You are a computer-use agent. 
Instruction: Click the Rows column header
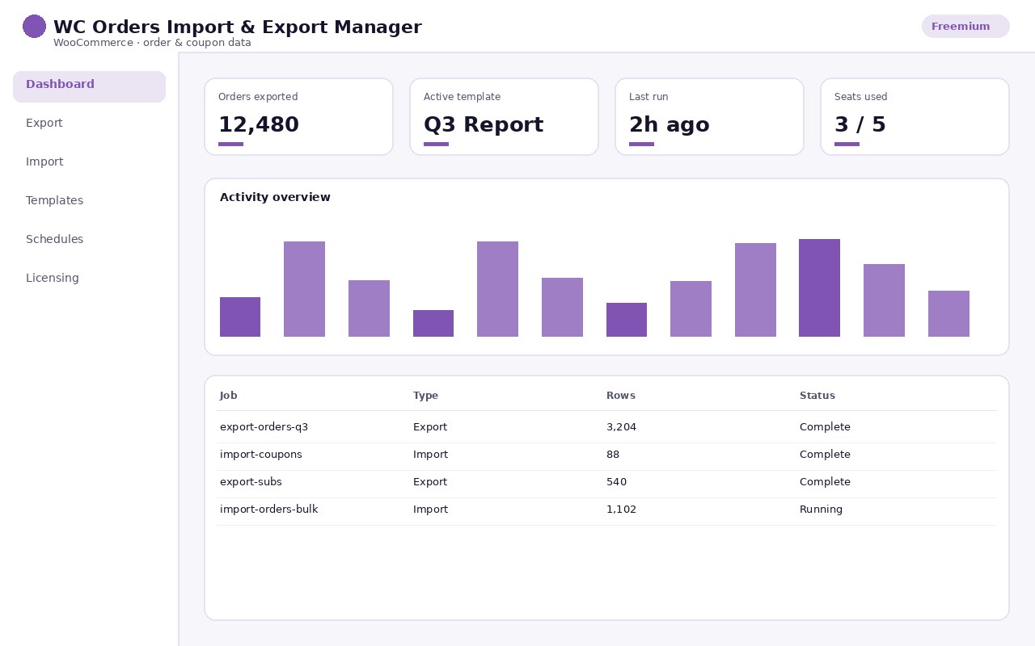(621, 396)
